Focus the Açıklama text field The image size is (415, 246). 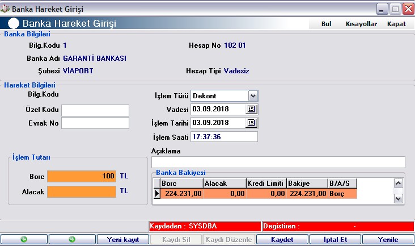click(278, 162)
